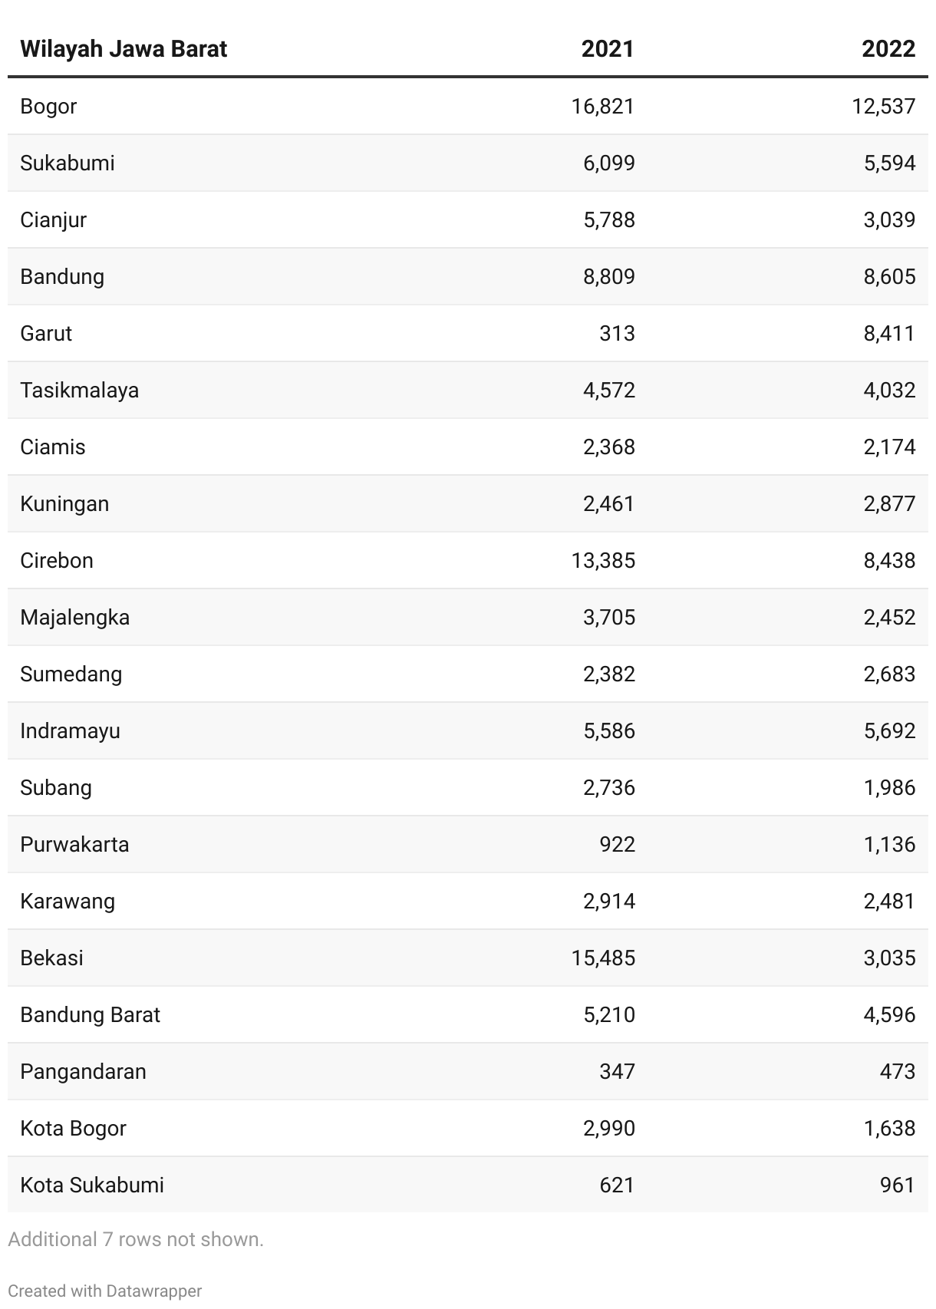
Task: Select the 2022 column header
Action: (x=888, y=49)
